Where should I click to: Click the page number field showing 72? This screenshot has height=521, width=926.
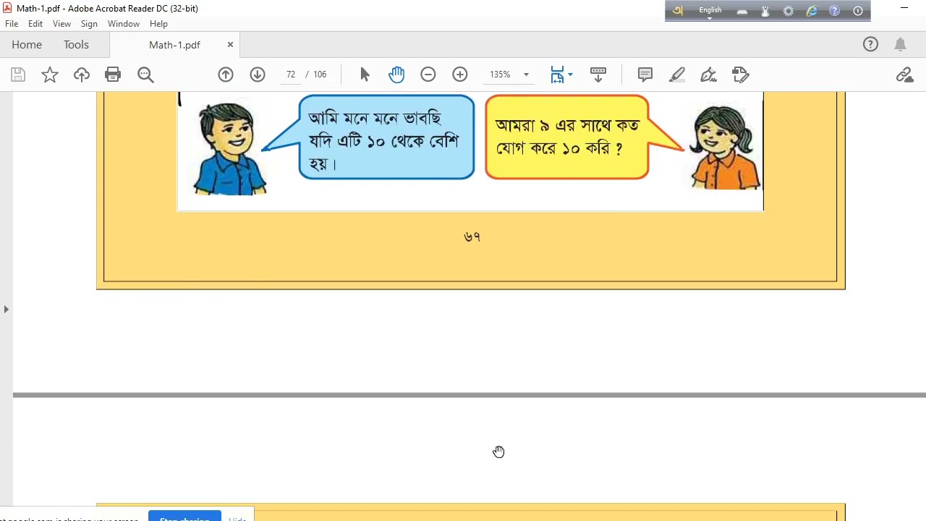[x=291, y=75]
